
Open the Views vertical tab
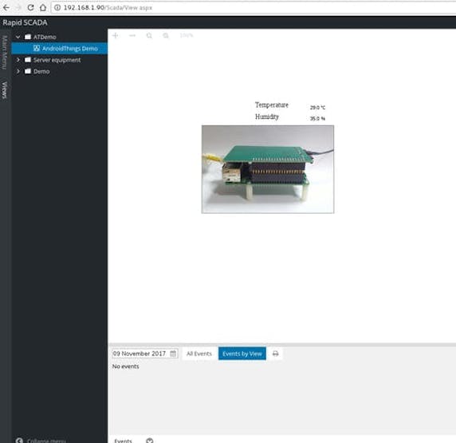coord(5,90)
